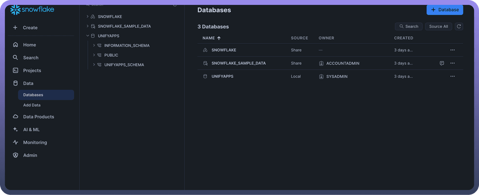Click the refresh icon beside Source All
This screenshot has width=479, height=195.
pyautogui.click(x=459, y=27)
